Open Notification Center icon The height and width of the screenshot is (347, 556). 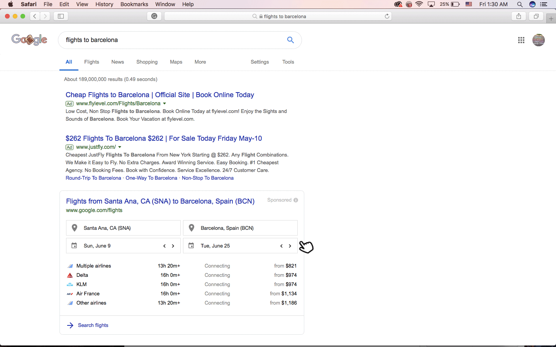(544, 4)
